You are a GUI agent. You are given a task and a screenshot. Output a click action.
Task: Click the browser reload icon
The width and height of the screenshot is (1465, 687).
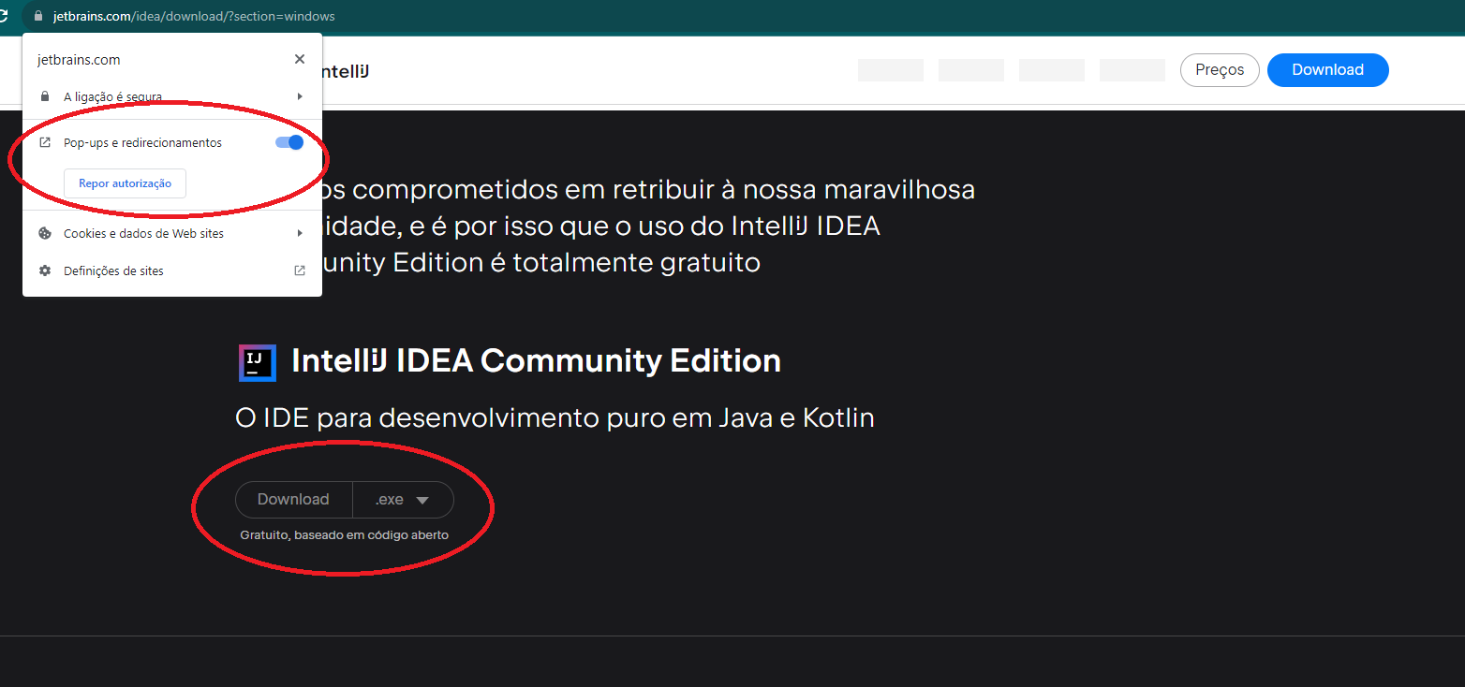(x=4, y=16)
